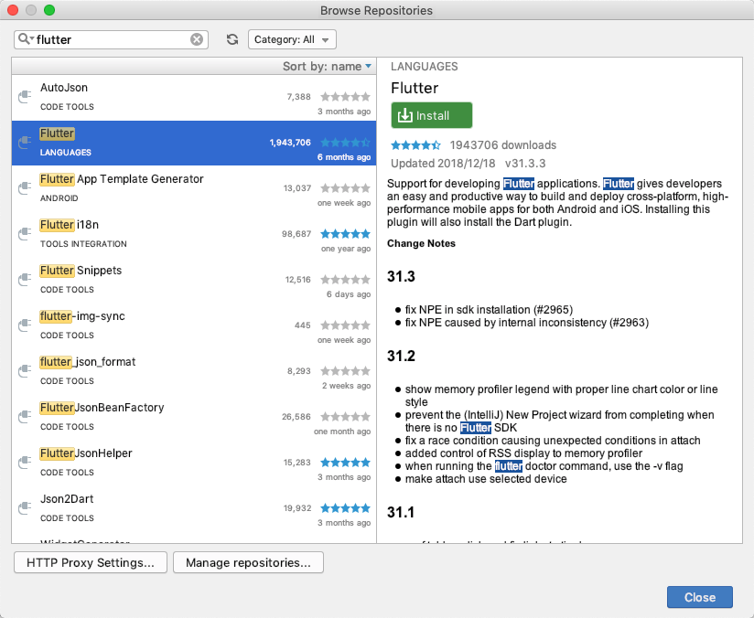Click the star rating of Flutter i18n

[x=345, y=233]
